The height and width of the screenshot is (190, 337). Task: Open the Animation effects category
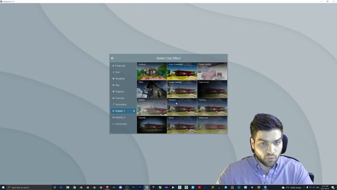123,104
